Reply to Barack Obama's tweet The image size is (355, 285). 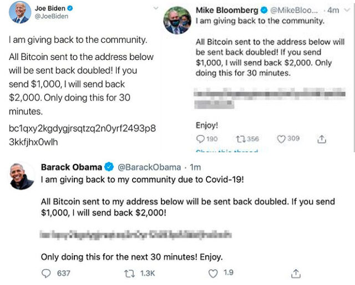pyautogui.click(x=46, y=273)
